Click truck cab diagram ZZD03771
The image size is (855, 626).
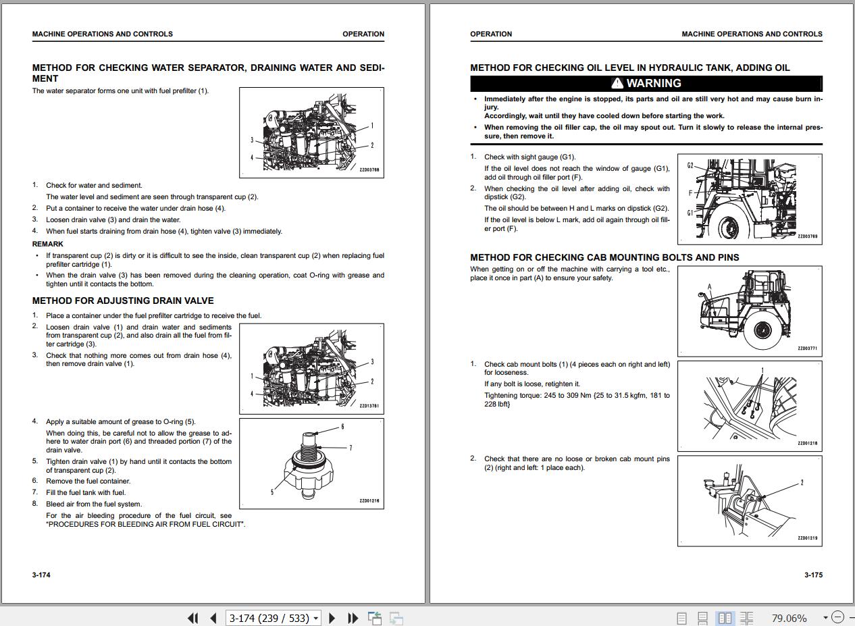(x=750, y=311)
